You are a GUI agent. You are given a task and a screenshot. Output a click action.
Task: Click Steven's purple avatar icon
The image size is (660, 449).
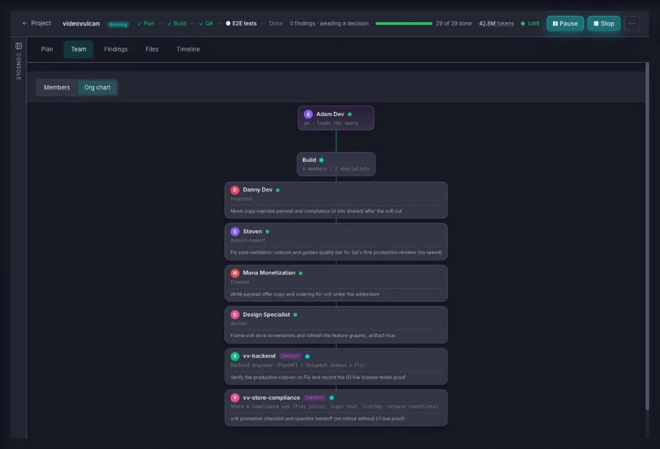(x=235, y=232)
